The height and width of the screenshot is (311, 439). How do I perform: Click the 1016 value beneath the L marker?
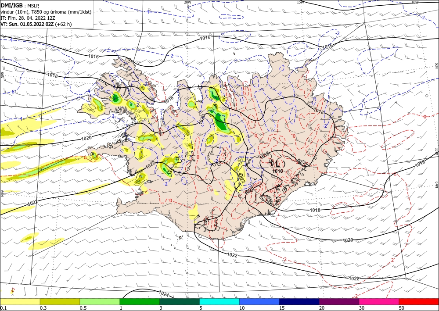(277, 171)
